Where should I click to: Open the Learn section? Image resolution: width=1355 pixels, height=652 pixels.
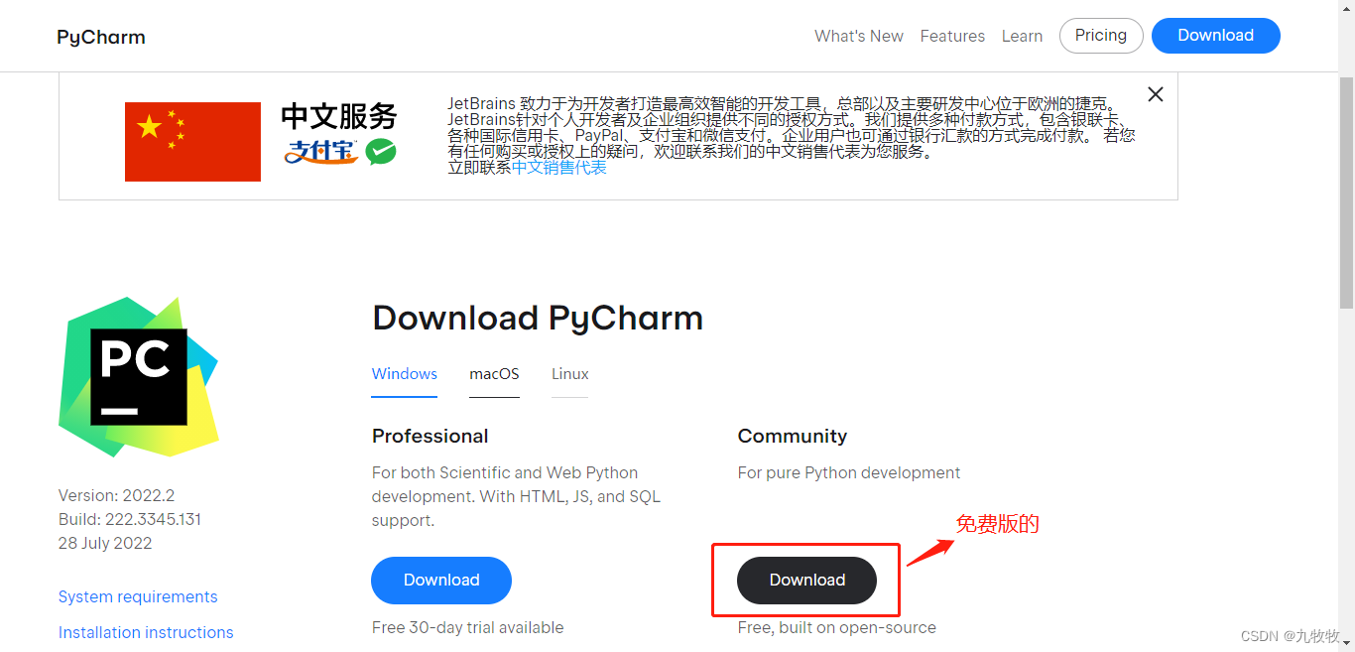[1022, 36]
